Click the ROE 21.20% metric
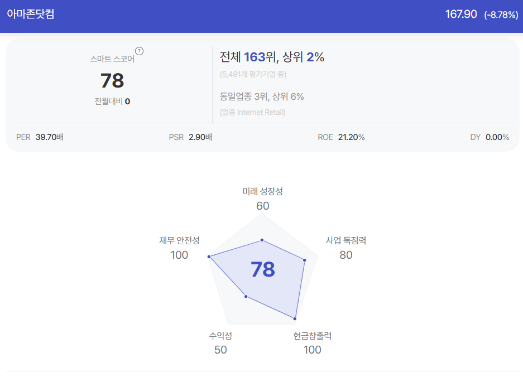Screen dimensions: 523x382 [341, 137]
